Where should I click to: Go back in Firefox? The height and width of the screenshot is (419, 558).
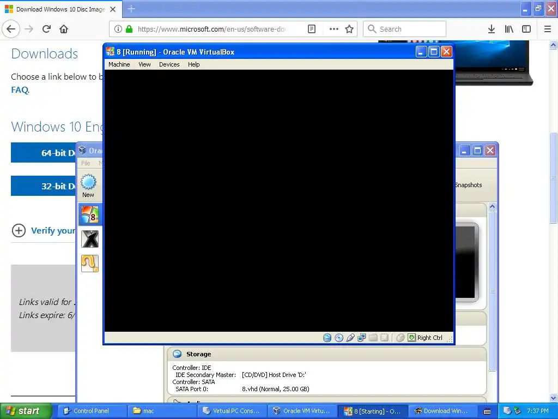(11, 29)
